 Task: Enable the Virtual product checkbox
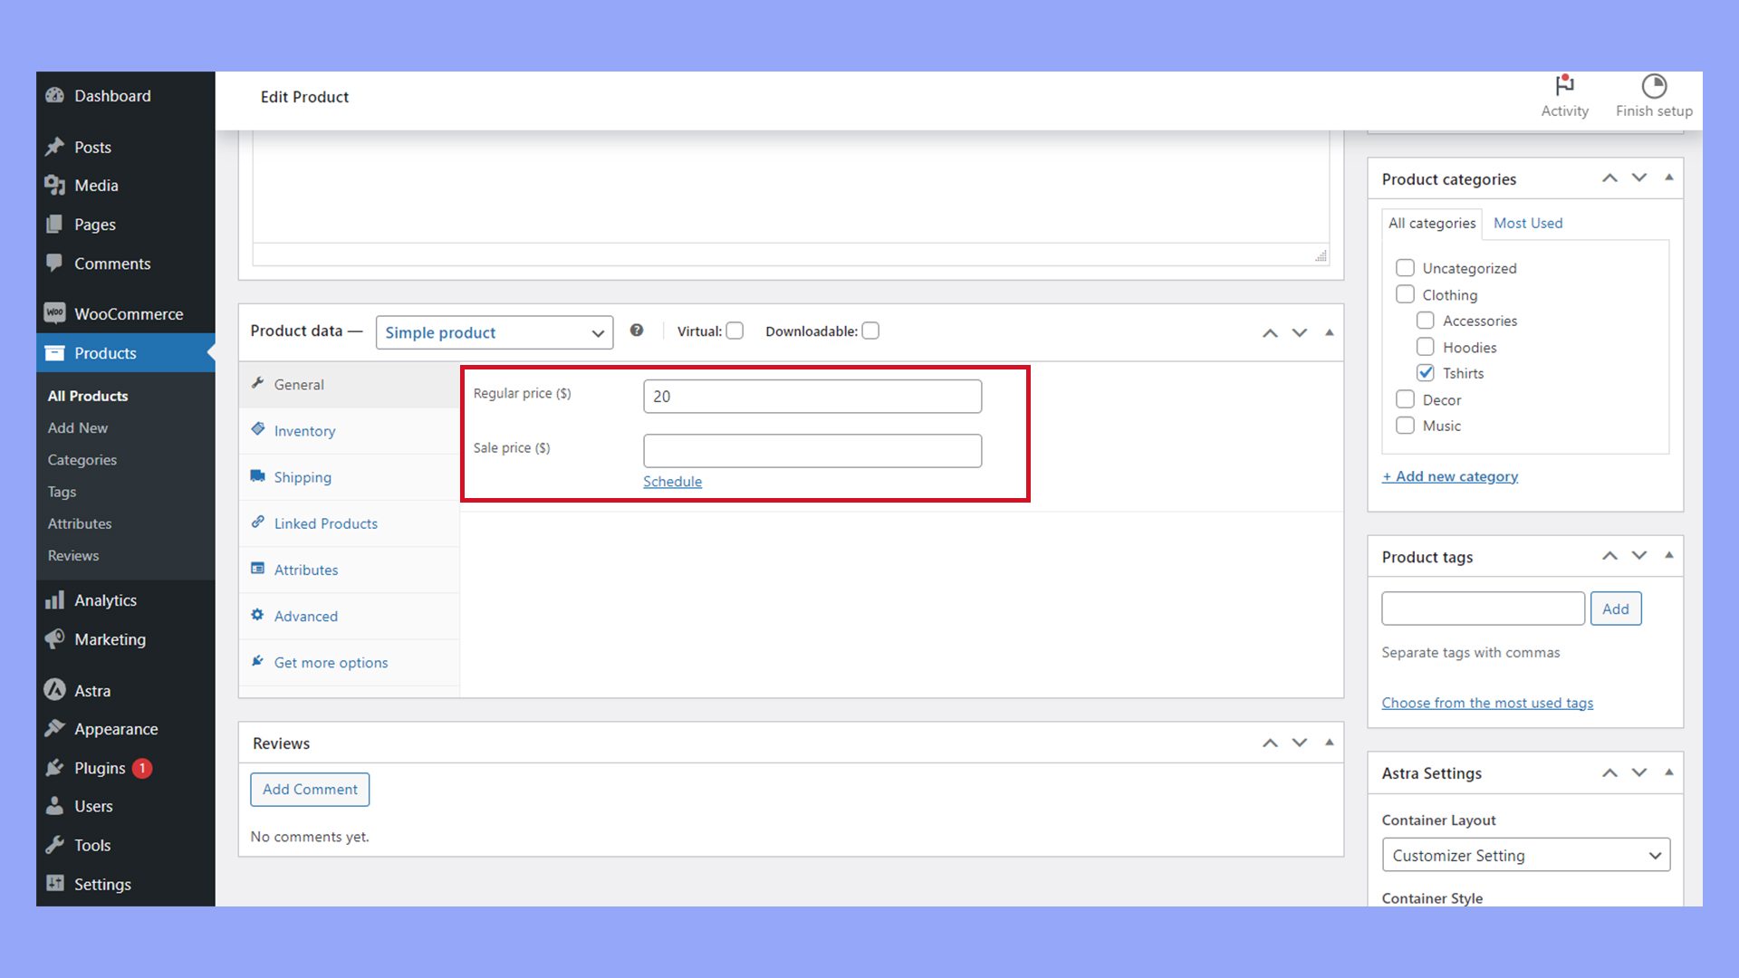click(x=735, y=331)
